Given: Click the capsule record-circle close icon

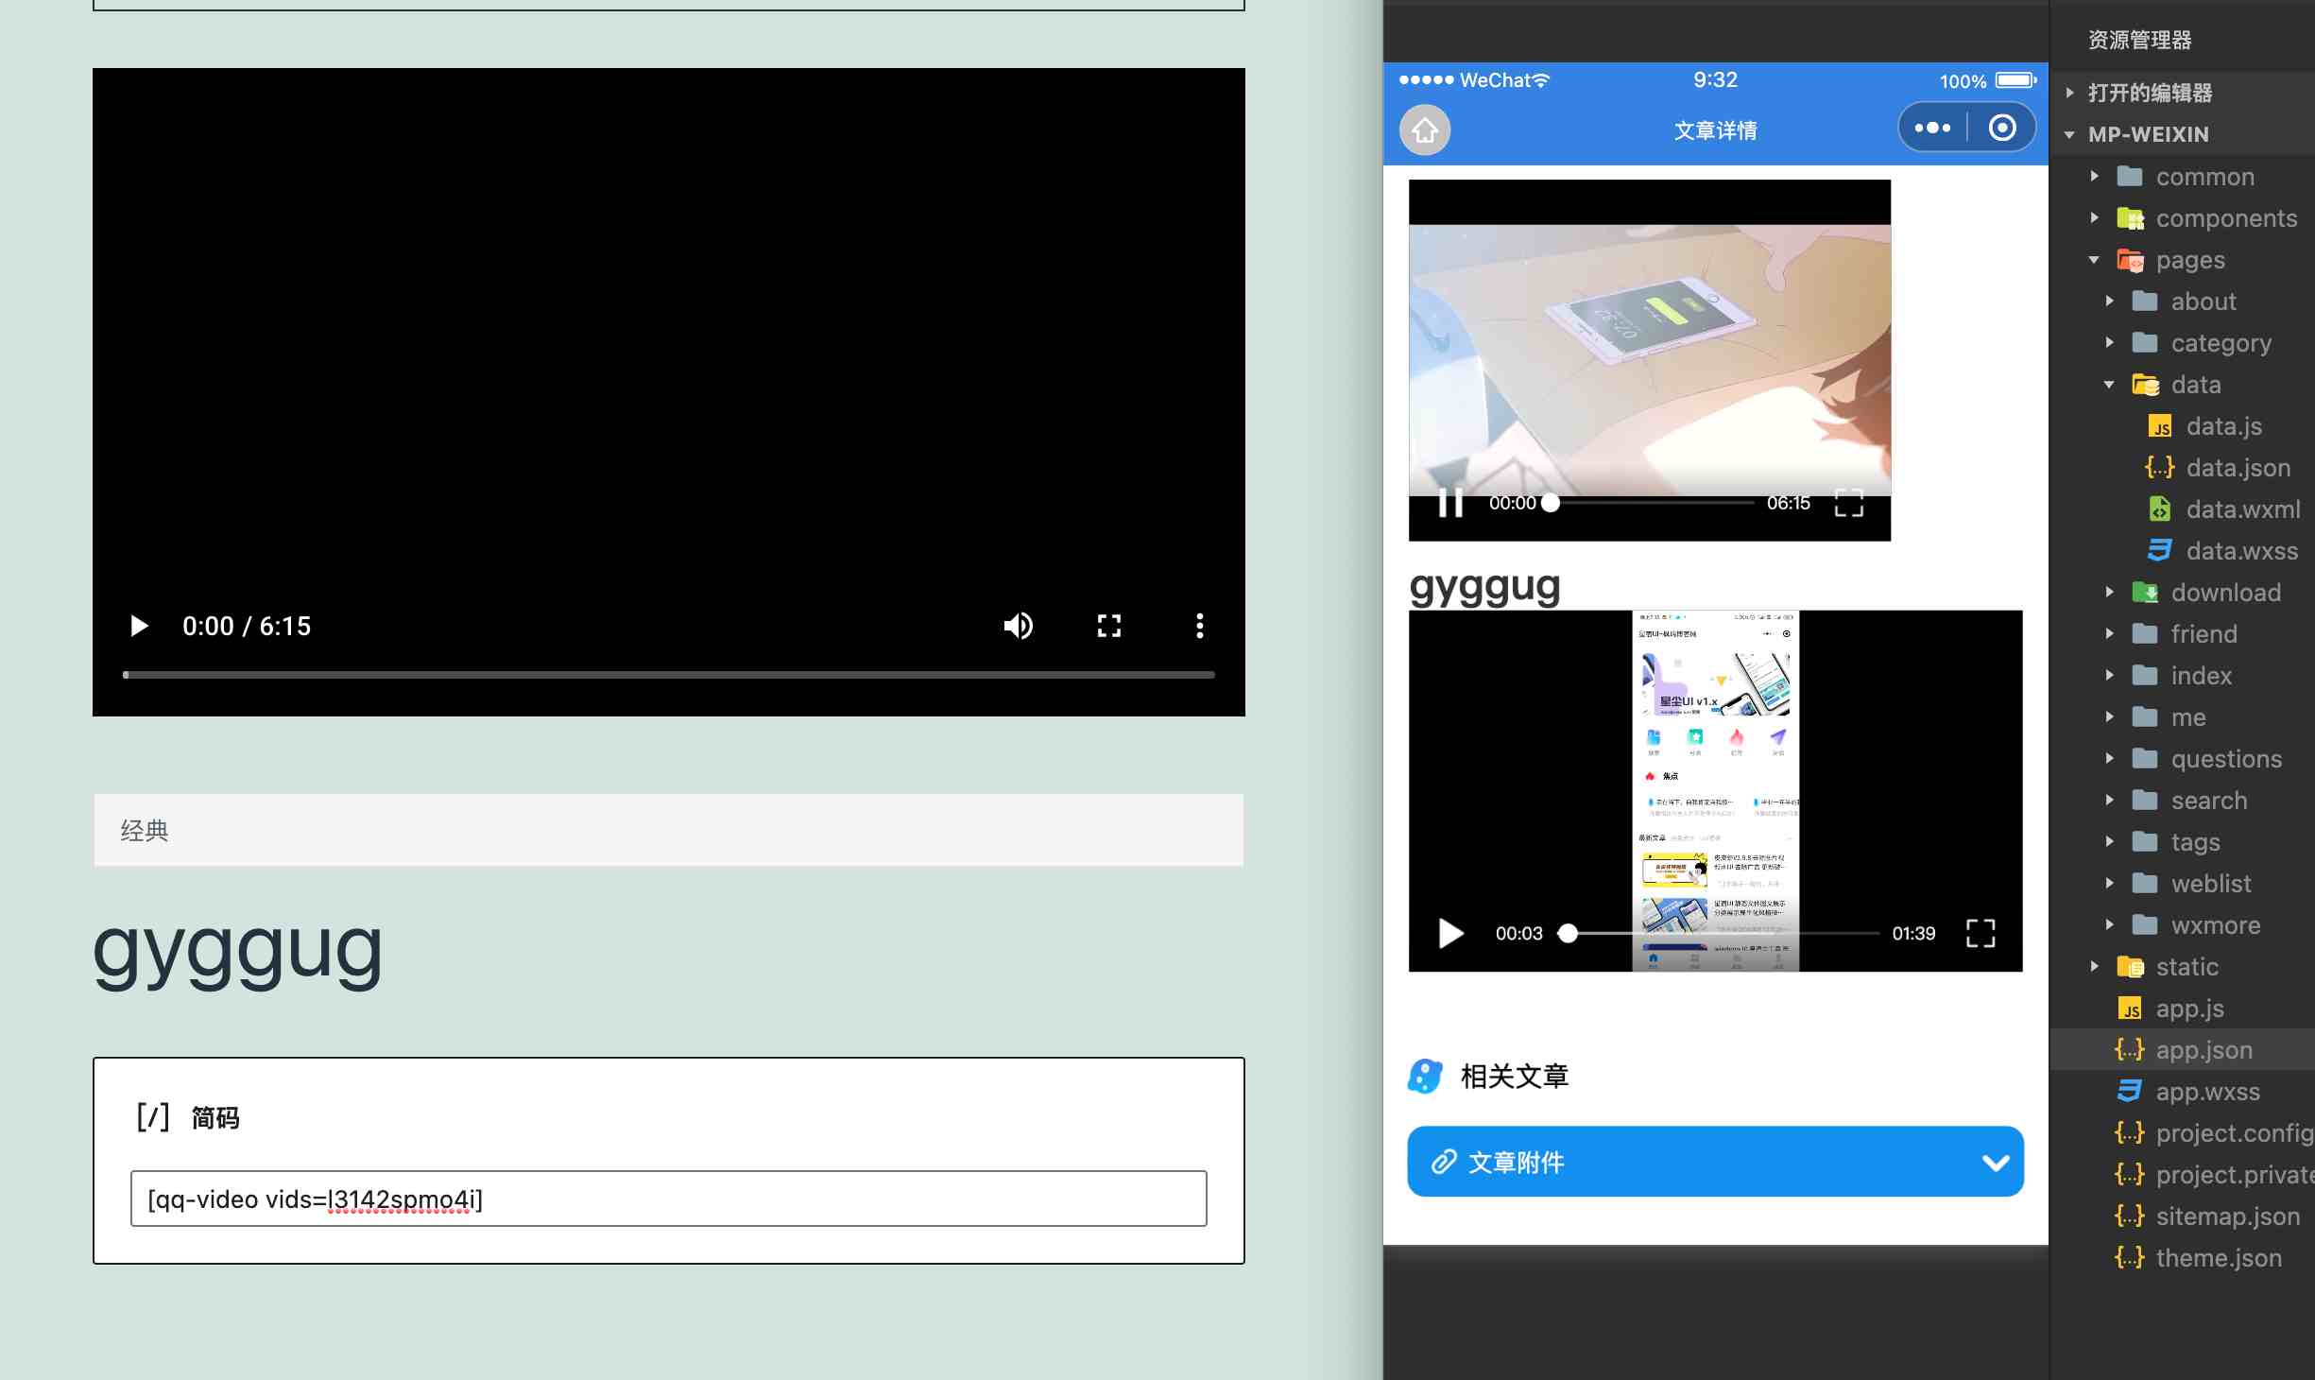Looking at the screenshot, I should pyautogui.click(x=2001, y=128).
